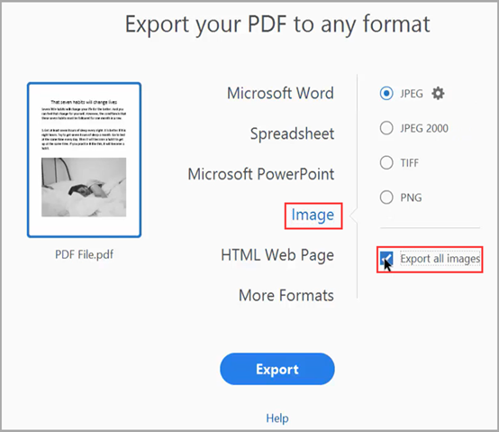Open the Help link
499x432 pixels.
[x=277, y=418]
